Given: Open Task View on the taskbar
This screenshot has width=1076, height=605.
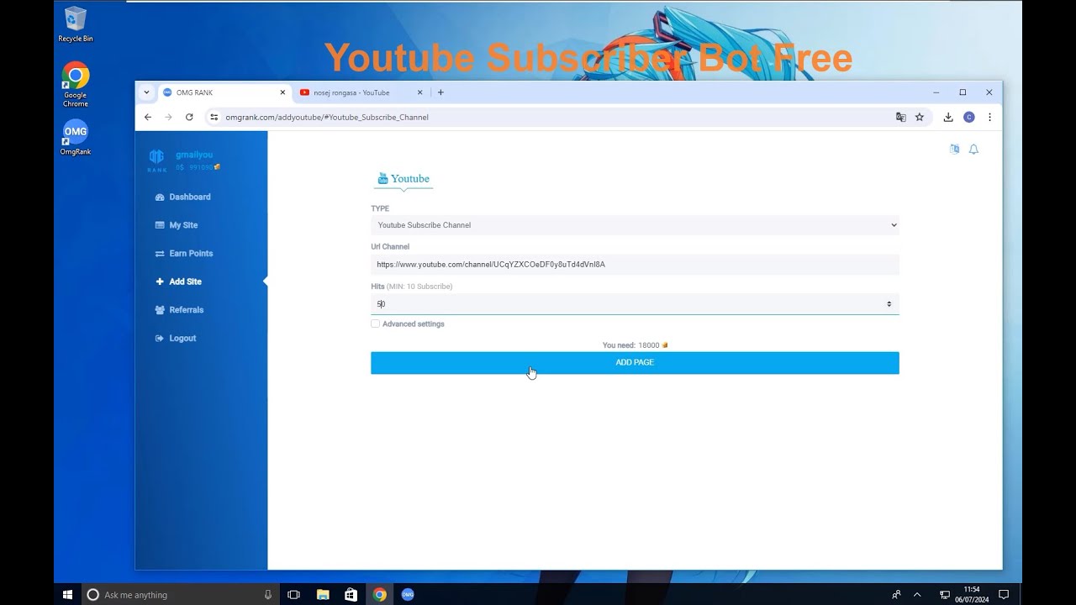Looking at the screenshot, I should [x=293, y=595].
